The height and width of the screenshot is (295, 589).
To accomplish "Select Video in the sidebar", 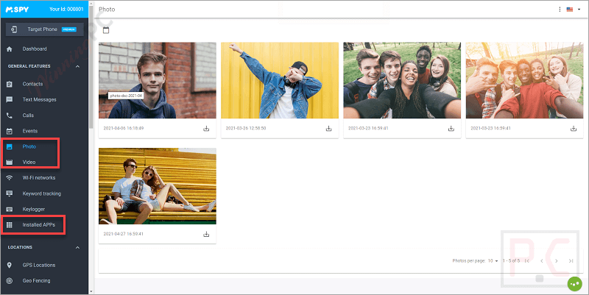I will 29,162.
